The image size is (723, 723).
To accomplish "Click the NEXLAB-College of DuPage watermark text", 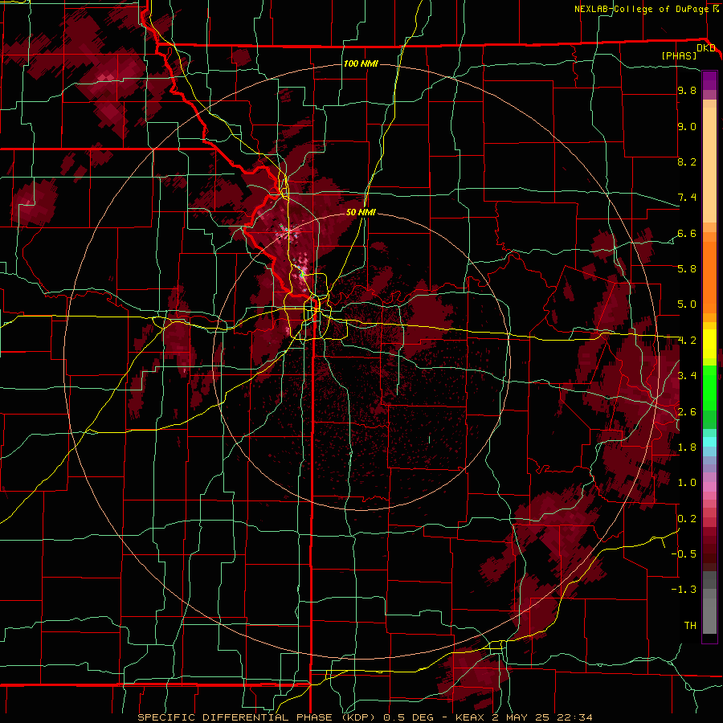I will [643, 9].
